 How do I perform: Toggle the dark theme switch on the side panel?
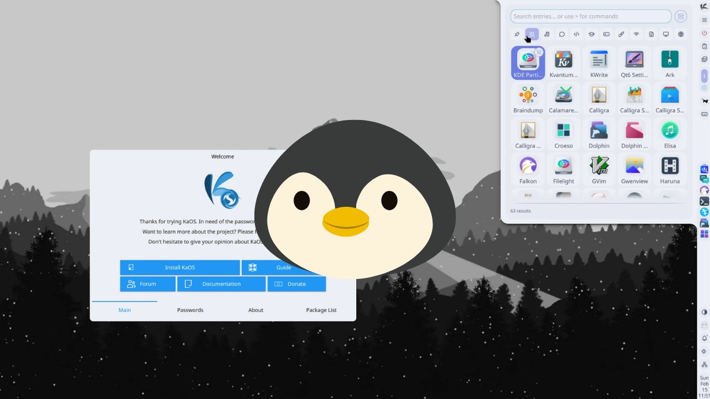[x=704, y=312]
